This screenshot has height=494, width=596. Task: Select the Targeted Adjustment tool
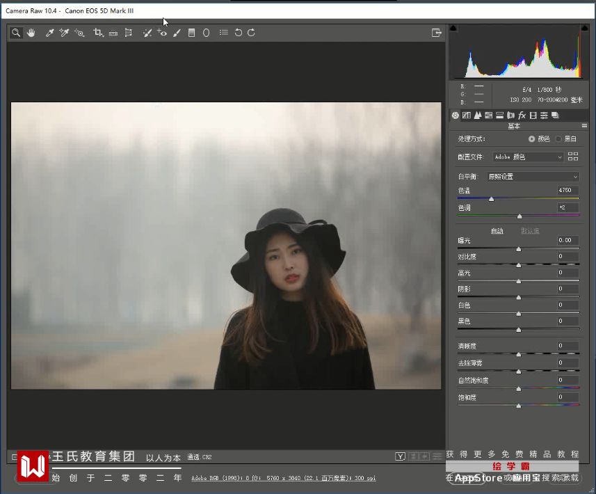pyautogui.click(x=79, y=33)
